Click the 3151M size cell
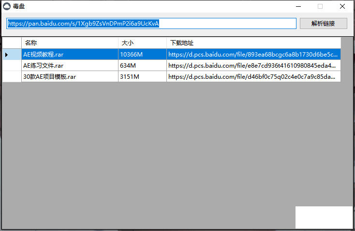This screenshot has height=231, width=355. (x=142, y=76)
